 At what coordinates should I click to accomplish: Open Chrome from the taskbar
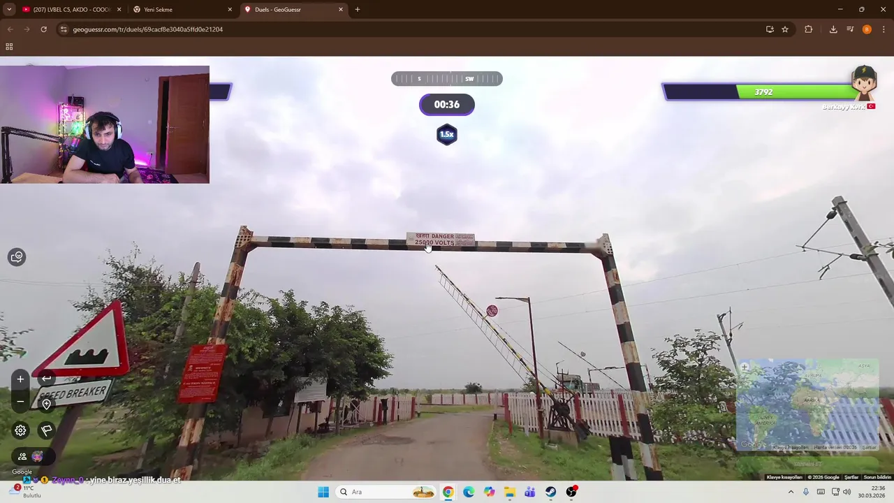tap(448, 492)
